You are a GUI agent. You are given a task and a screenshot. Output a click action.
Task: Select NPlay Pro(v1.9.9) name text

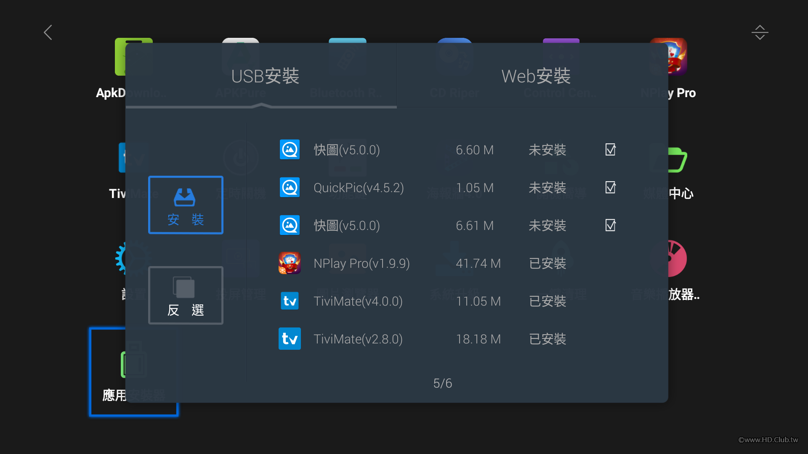pos(361,264)
